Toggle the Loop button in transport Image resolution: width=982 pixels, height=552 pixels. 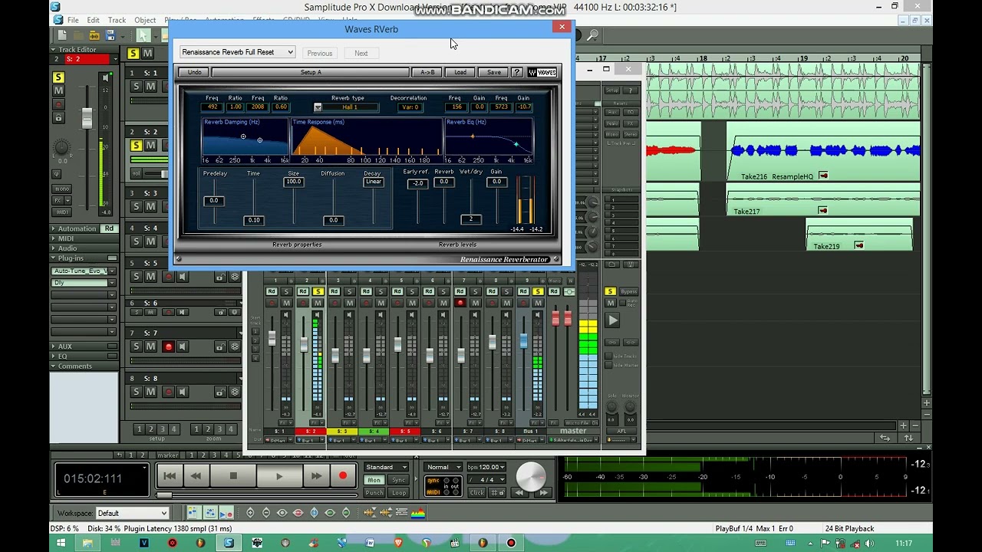[398, 492]
